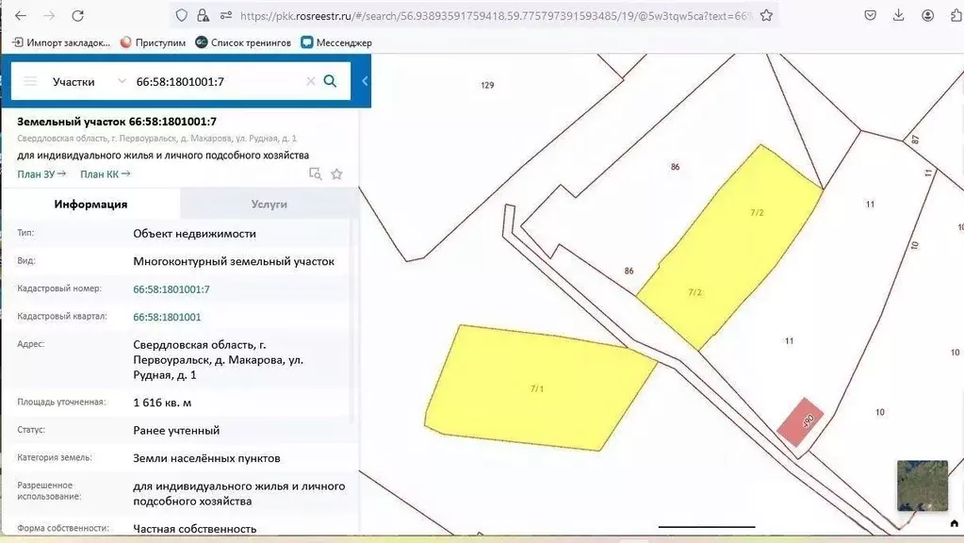Screen dimensions: 964x543
Task: Open the hamburger menu in search panel
Action: pyautogui.click(x=30, y=81)
